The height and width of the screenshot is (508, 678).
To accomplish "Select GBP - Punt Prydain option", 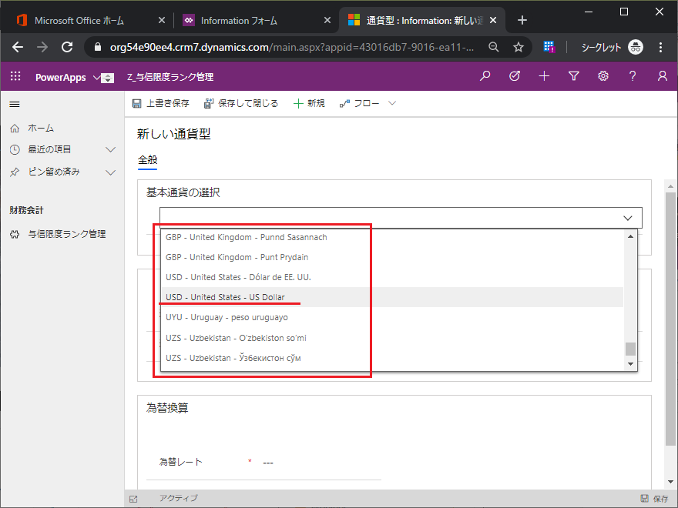I will click(x=392, y=257).
